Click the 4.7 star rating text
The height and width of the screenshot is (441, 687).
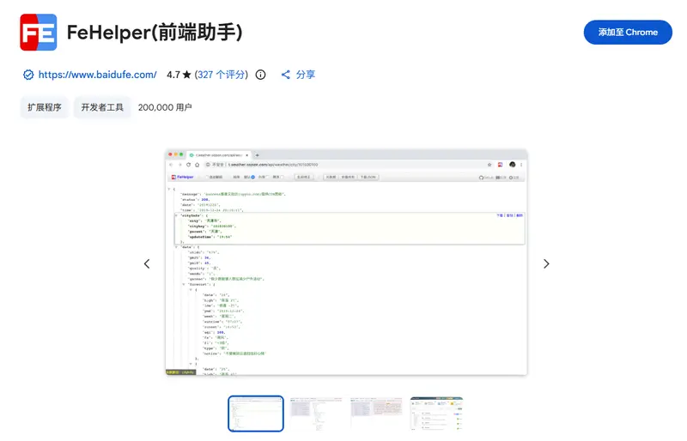179,75
